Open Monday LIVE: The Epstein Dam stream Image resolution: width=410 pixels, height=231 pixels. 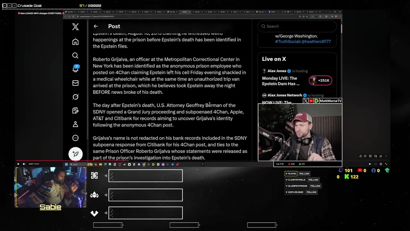281,81
